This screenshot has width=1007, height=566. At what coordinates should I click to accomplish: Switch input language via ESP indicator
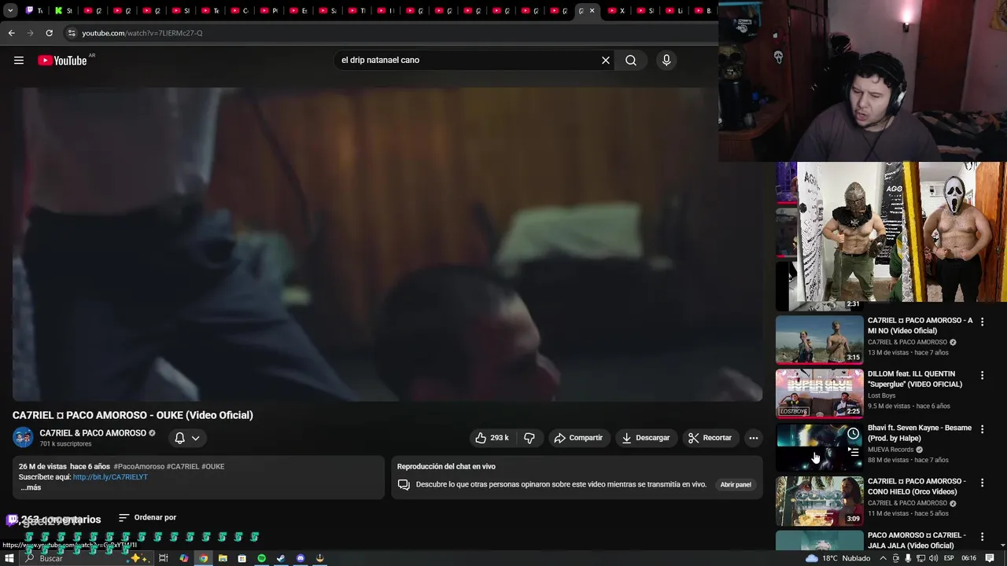point(949,558)
